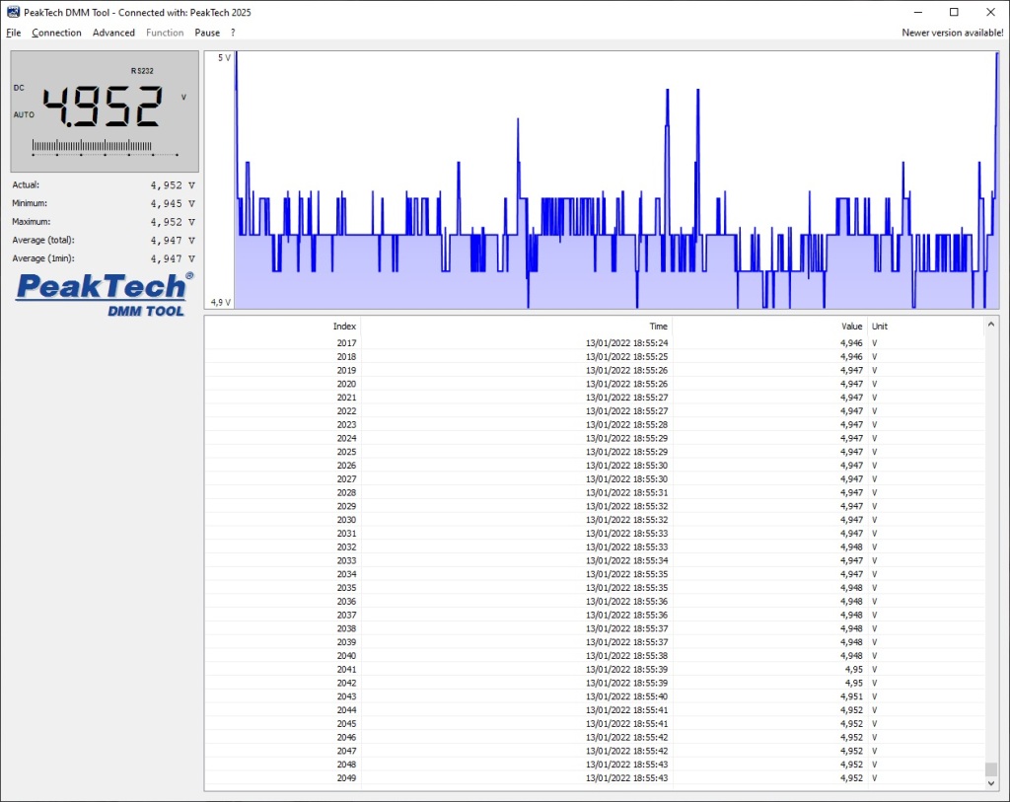Select the row with index 2041
The image size is (1010, 802).
point(592,670)
